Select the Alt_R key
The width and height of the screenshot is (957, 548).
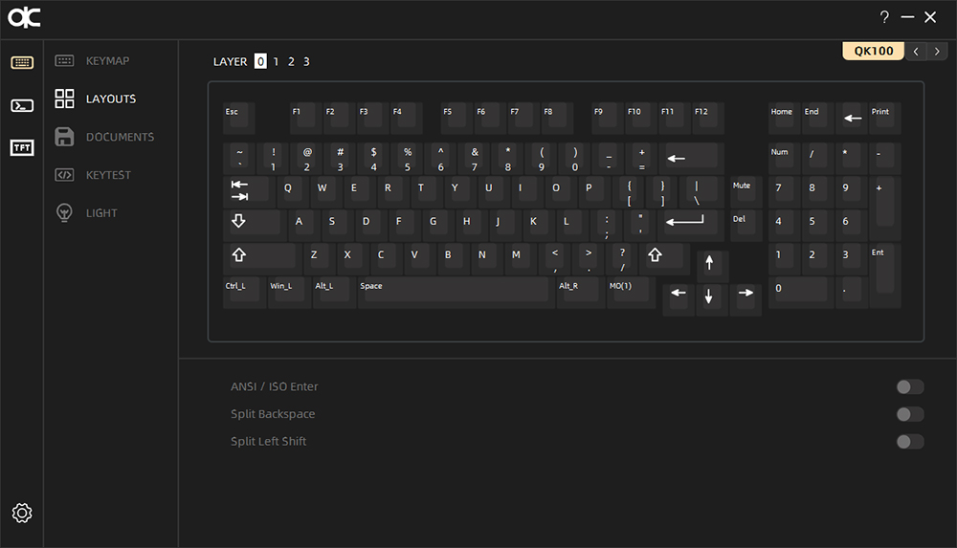[x=580, y=293]
